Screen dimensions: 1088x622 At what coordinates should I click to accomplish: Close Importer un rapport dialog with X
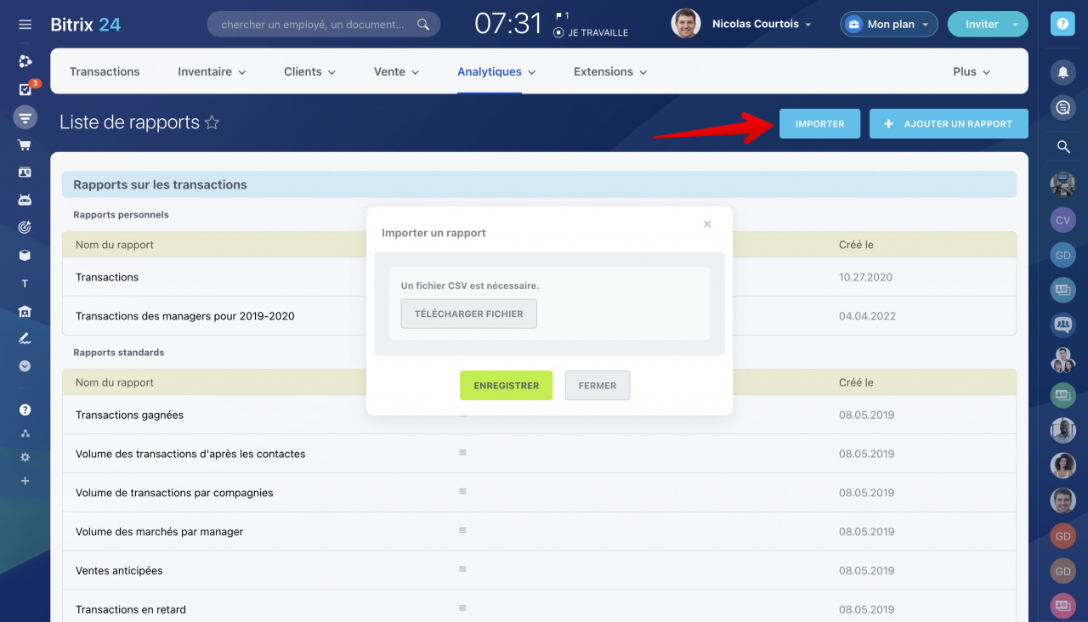pos(707,224)
